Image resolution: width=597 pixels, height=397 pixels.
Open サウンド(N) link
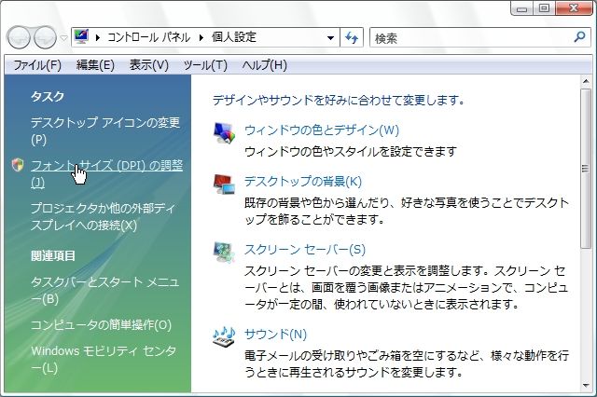point(275,334)
